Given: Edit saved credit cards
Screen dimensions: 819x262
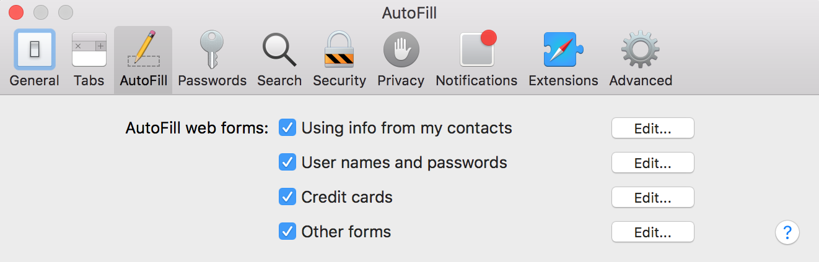Looking at the screenshot, I should [x=653, y=198].
